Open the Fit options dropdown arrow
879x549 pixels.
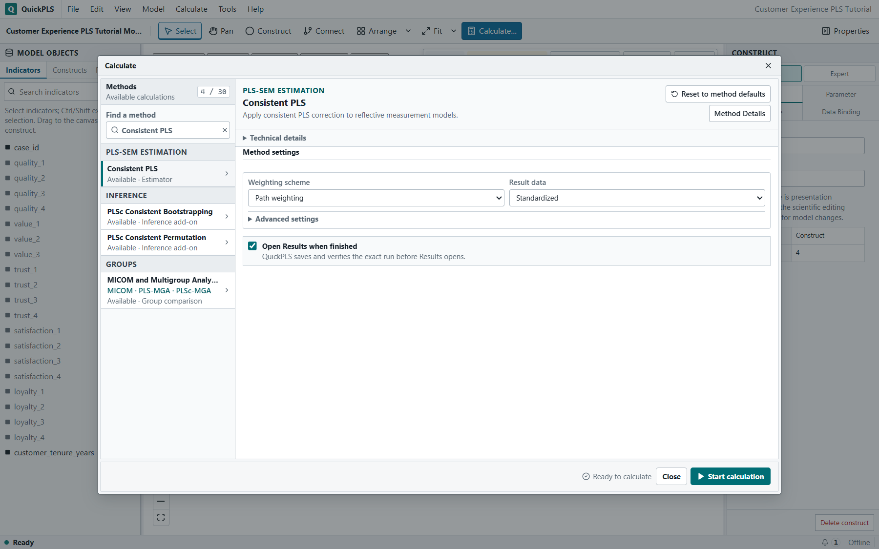coord(454,31)
